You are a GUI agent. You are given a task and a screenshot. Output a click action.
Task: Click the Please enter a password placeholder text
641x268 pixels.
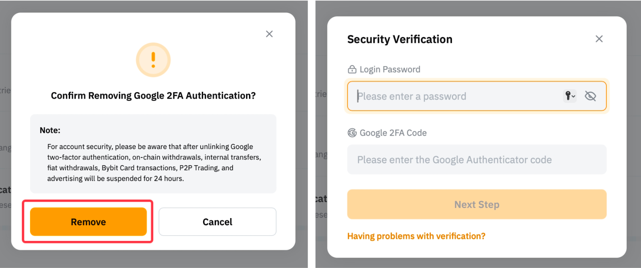(x=412, y=96)
